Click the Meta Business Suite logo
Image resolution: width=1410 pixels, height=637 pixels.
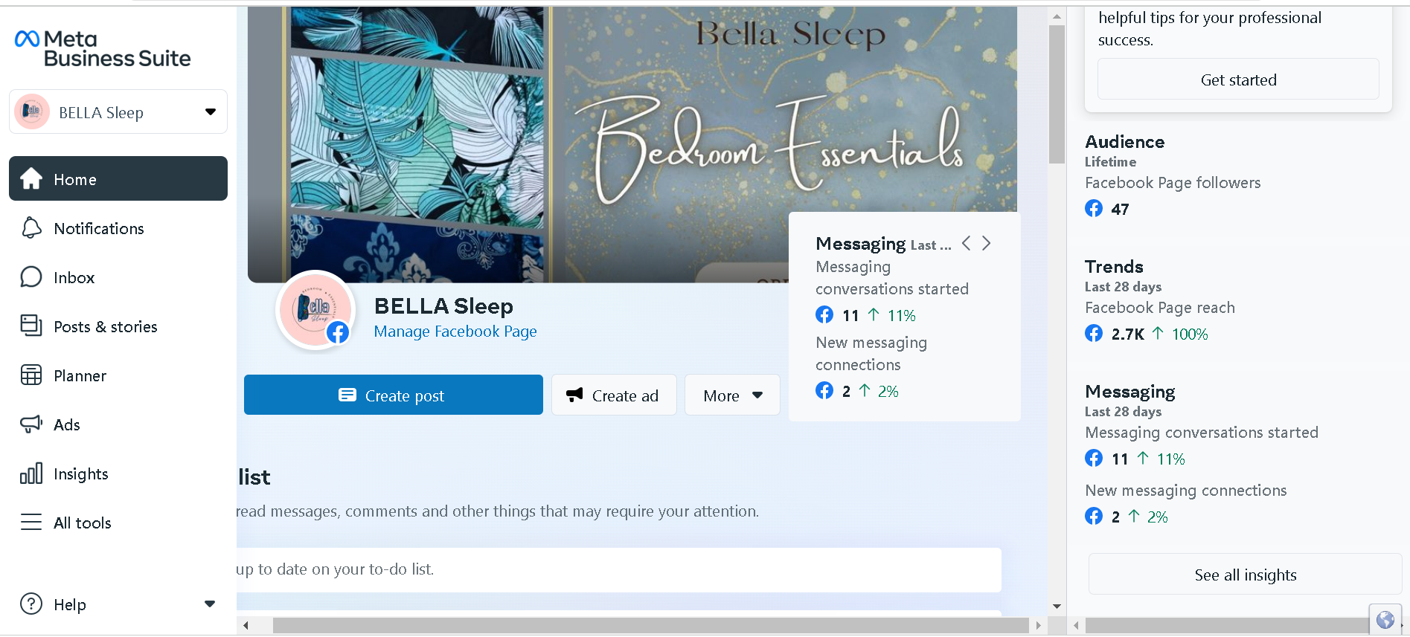103,48
